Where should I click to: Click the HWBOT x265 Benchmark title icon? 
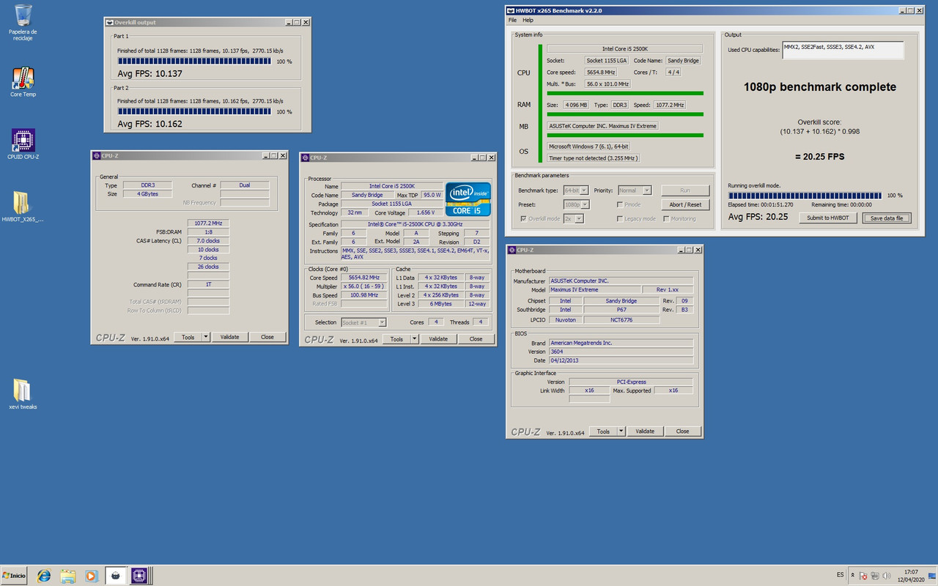click(x=511, y=10)
